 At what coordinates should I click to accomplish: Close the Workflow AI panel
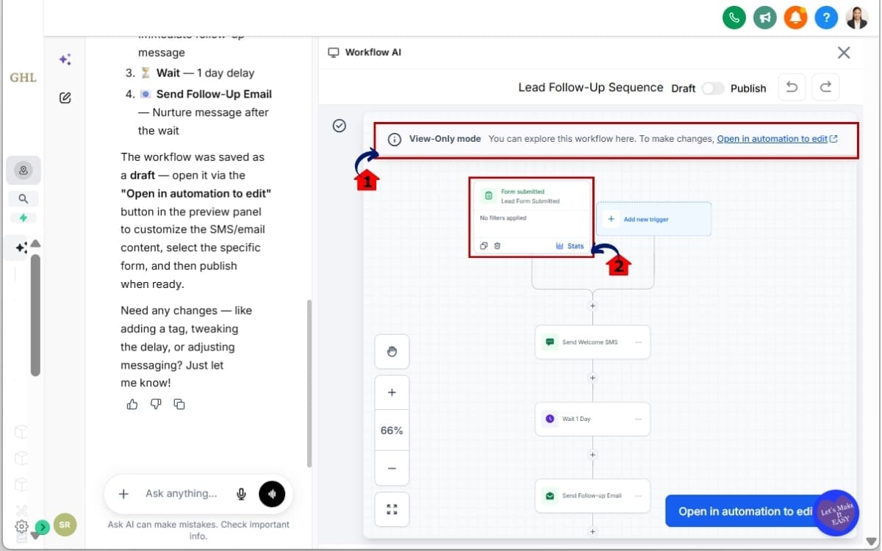(x=844, y=52)
